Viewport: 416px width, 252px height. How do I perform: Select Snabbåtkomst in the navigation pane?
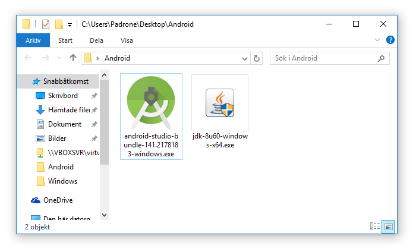[x=58, y=81]
